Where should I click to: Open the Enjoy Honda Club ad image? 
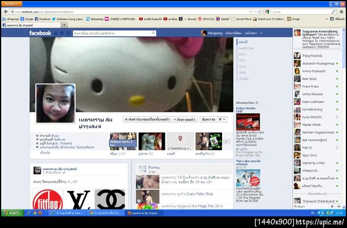pyautogui.click(x=248, y=122)
